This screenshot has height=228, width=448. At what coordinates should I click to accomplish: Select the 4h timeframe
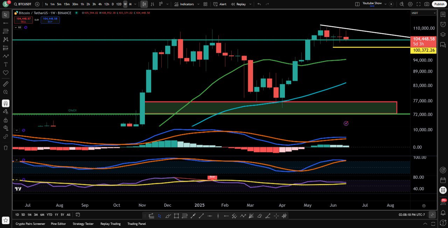click(x=100, y=4)
